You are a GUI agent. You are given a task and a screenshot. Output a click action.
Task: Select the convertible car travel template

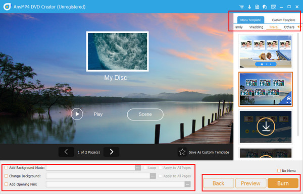(x=266, y=51)
